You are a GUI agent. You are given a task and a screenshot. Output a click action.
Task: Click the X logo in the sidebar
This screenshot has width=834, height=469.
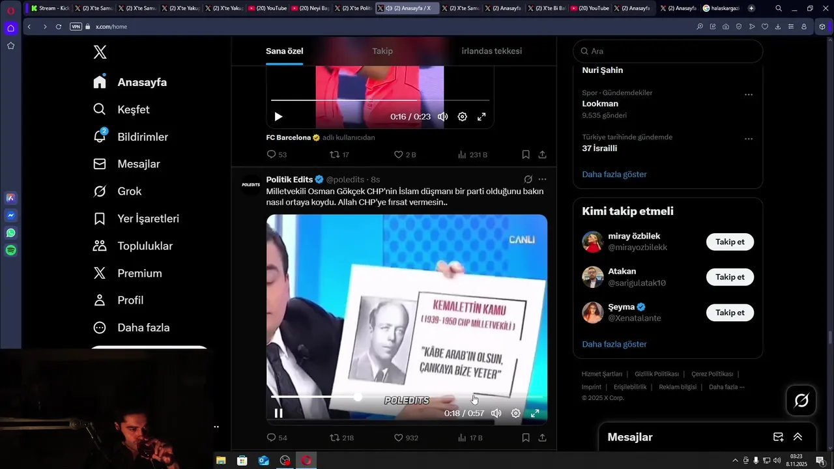pyautogui.click(x=100, y=52)
